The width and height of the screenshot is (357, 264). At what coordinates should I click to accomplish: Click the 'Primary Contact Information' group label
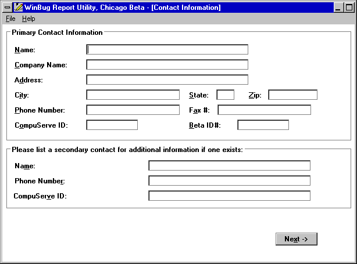tap(57, 32)
